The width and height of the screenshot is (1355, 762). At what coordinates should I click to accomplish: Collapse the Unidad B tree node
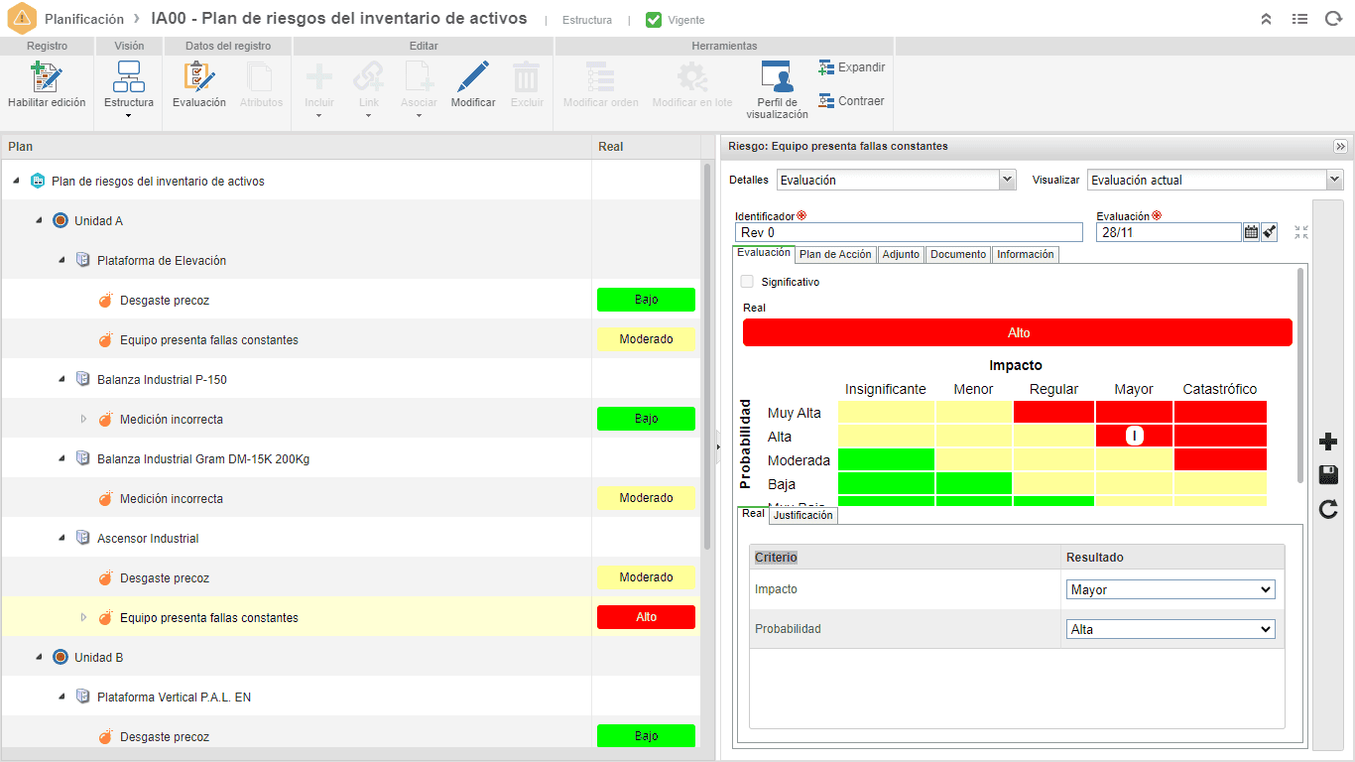point(39,657)
